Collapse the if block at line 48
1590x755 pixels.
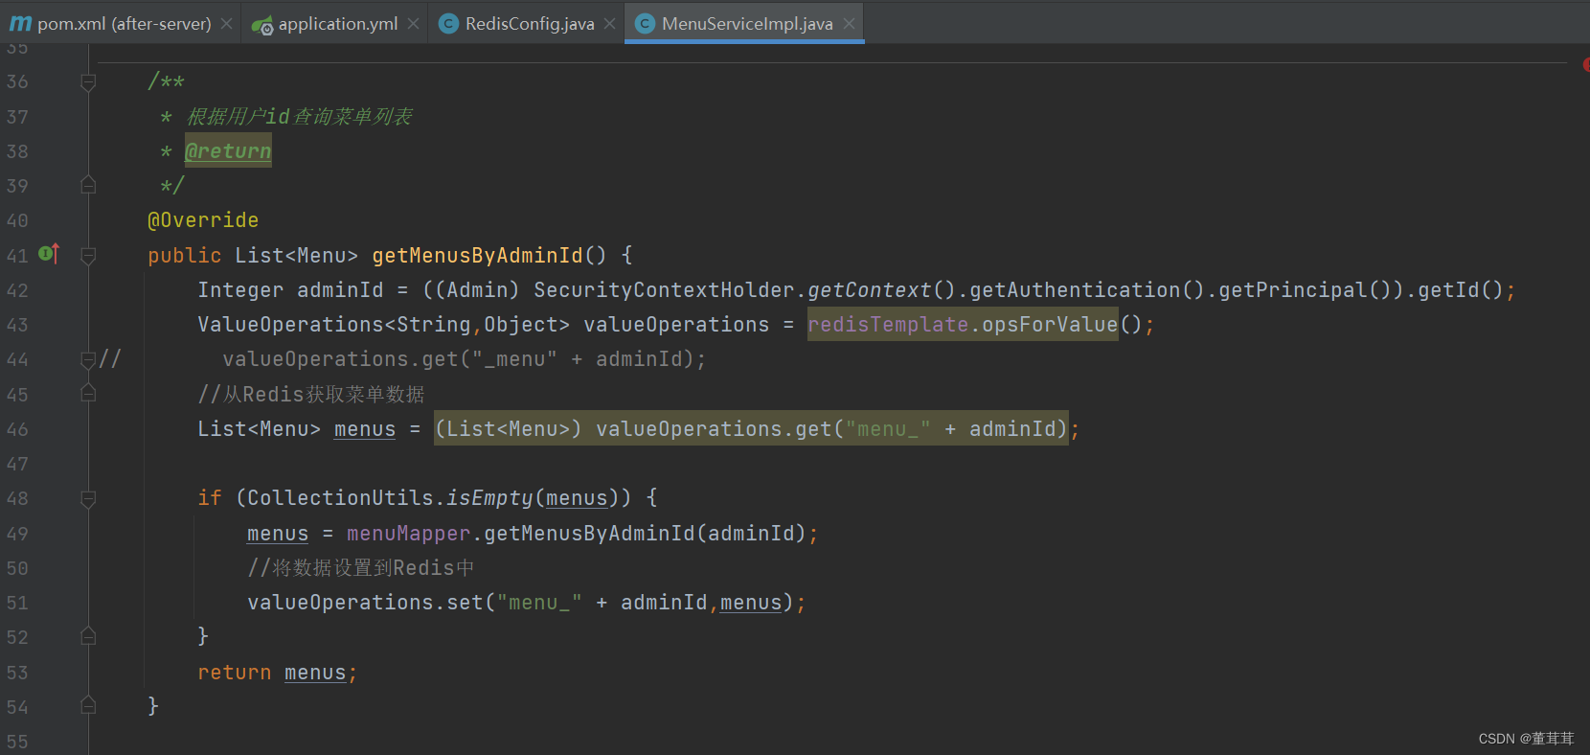88,499
